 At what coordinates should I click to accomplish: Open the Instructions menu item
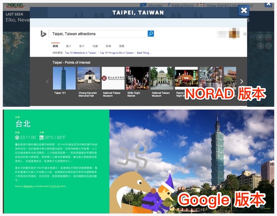(x=180, y=5)
